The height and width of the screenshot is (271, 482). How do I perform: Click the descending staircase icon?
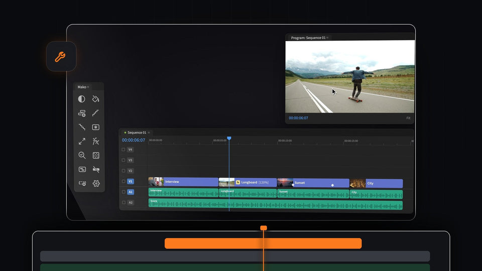82,127
